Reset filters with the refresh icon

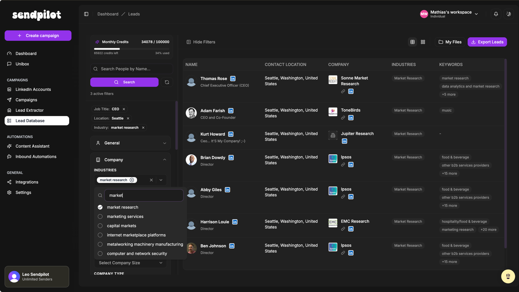pyautogui.click(x=167, y=82)
